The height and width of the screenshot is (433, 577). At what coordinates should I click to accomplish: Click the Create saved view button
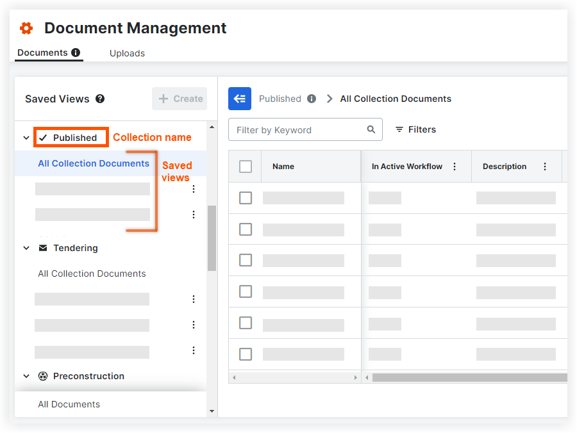tap(180, 99)
